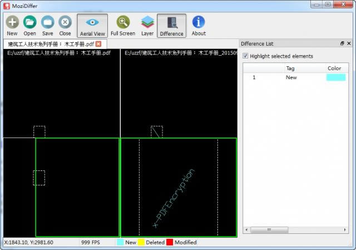Image resolution: width=356 pixels, height=250 pixels.
Task: Select difference row 1 tagged New
Action: pos(296,77)
